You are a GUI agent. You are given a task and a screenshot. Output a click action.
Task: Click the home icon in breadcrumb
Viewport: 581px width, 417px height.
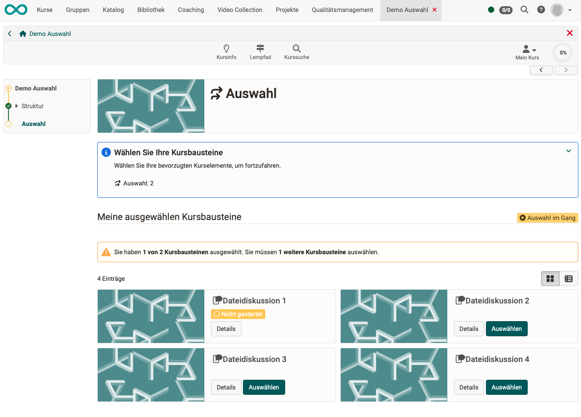(x=23, y=34)
